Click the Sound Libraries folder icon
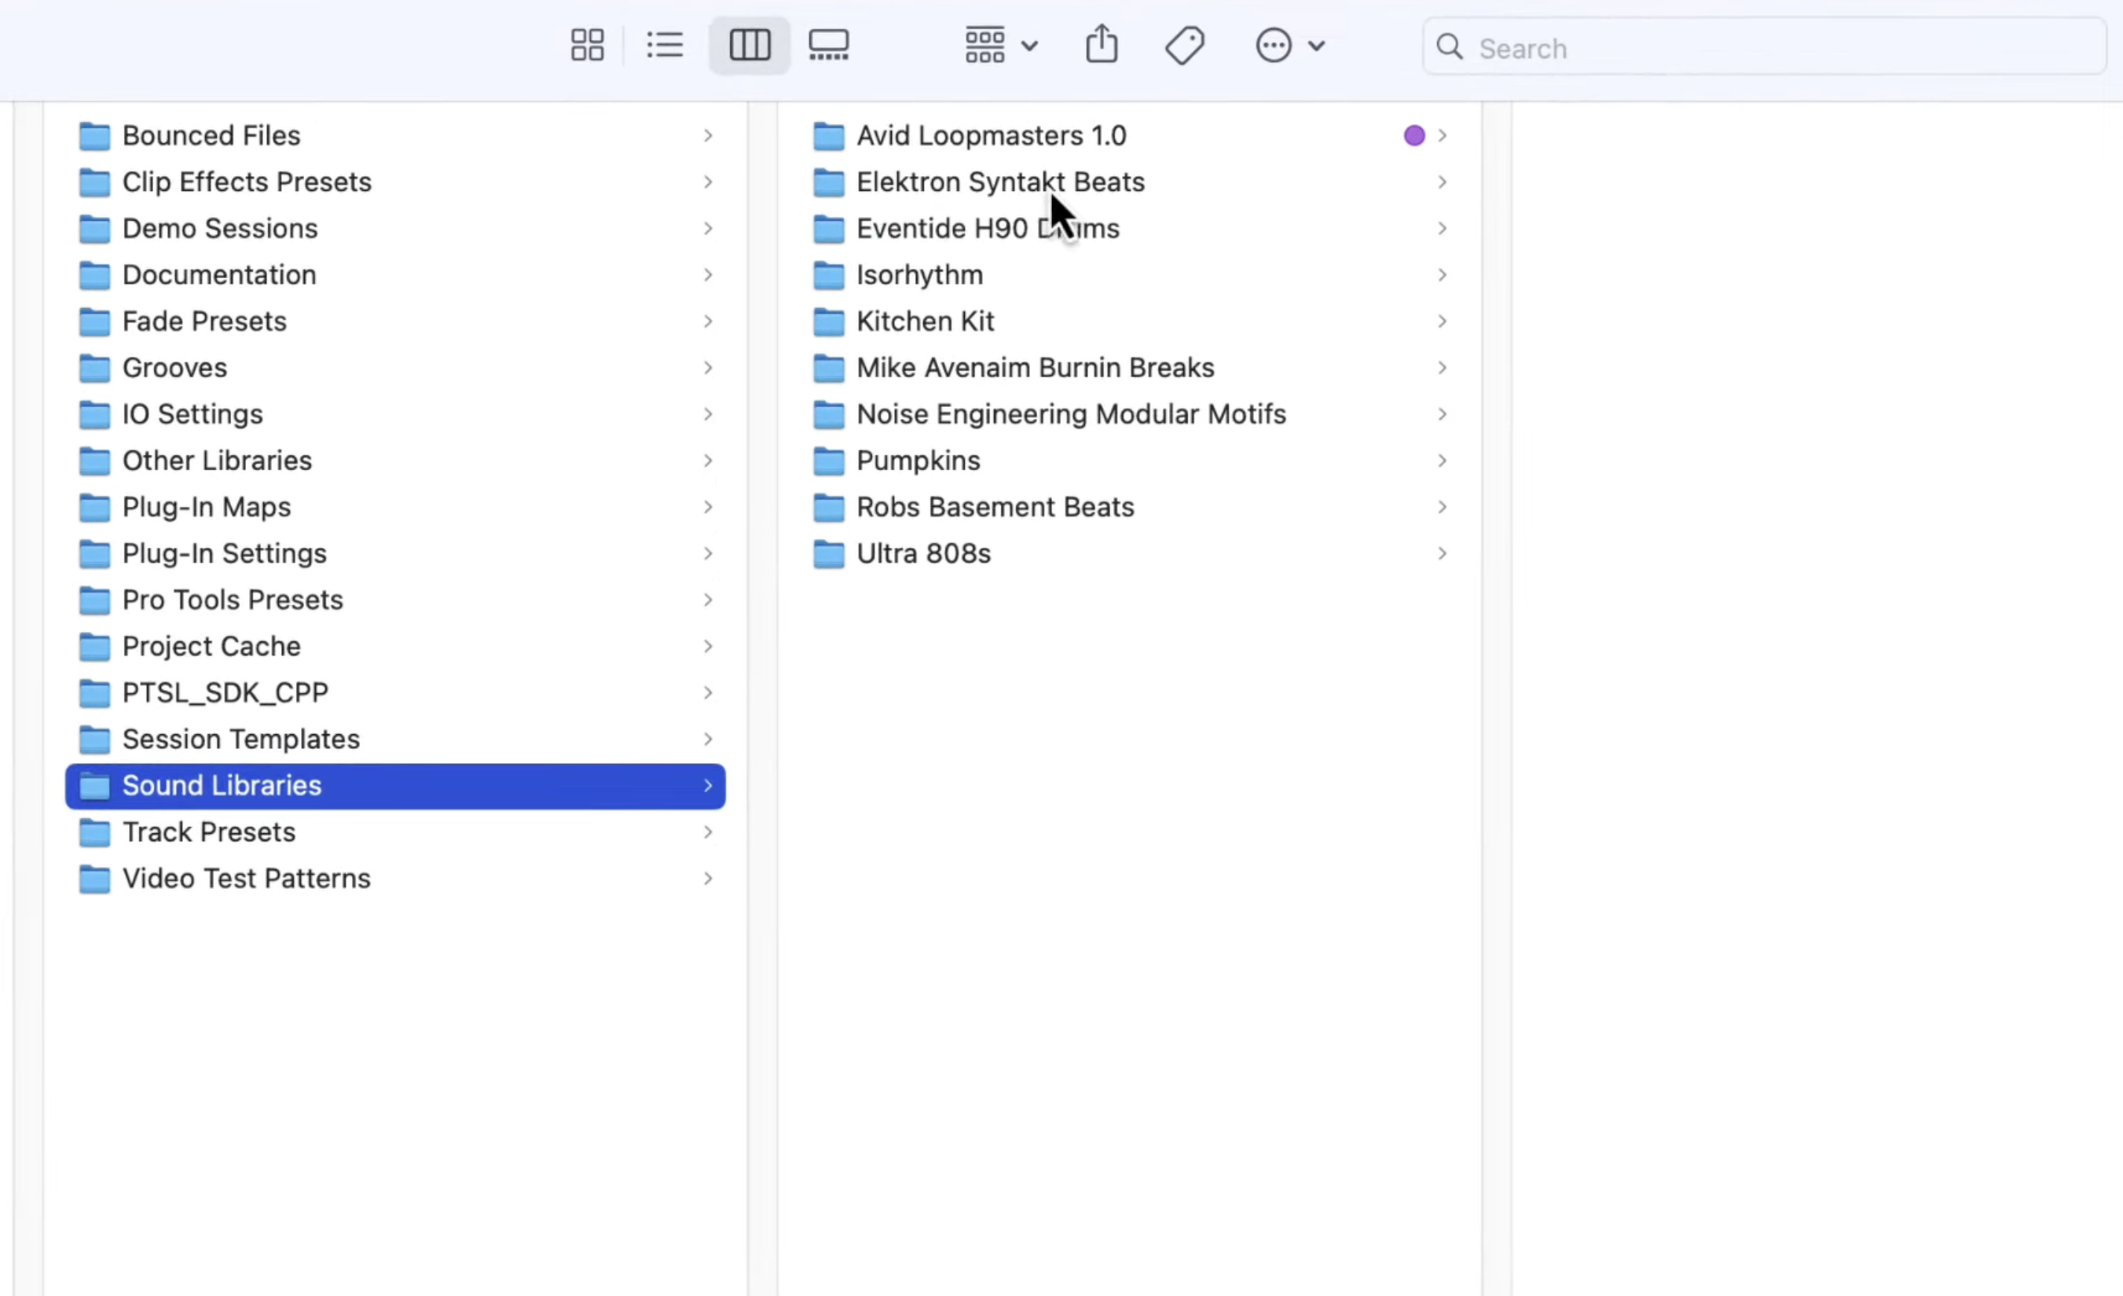Screen dimensions: 2123x1296 (x=95, y=786)
